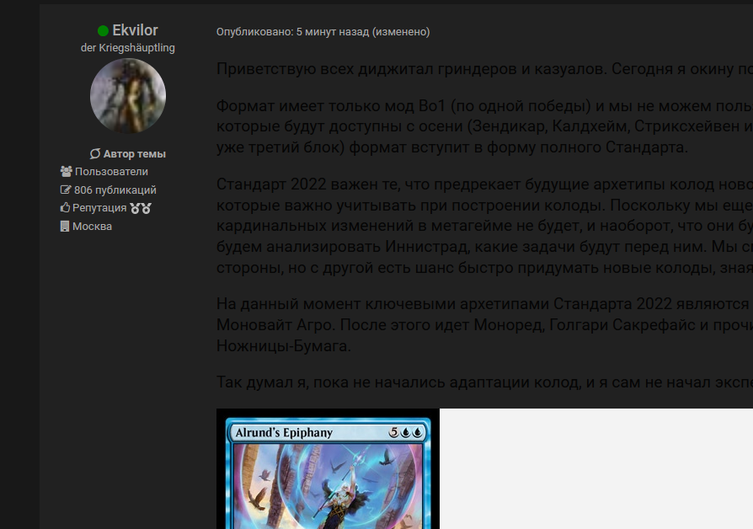Open the 'Пользователи' group link

point(111,172)
